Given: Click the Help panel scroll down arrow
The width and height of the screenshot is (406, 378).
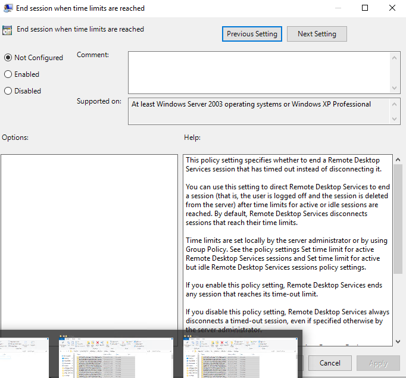Looking at the screenshot, I should [398, 341].
